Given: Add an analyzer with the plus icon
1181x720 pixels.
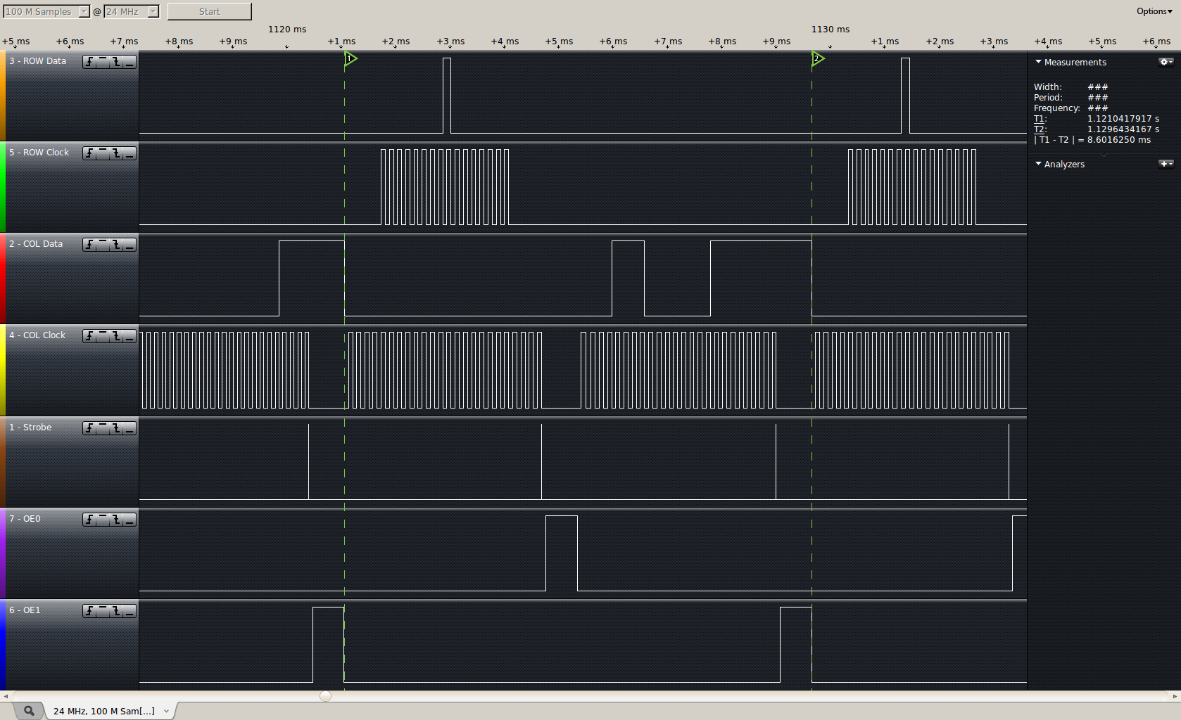Looking at the screenshot, I should (x=1166, y=164).
